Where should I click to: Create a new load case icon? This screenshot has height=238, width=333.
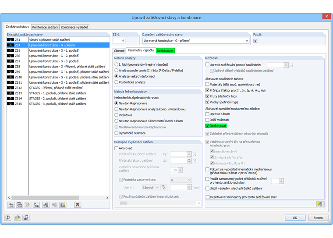click(x=11, y=205)
